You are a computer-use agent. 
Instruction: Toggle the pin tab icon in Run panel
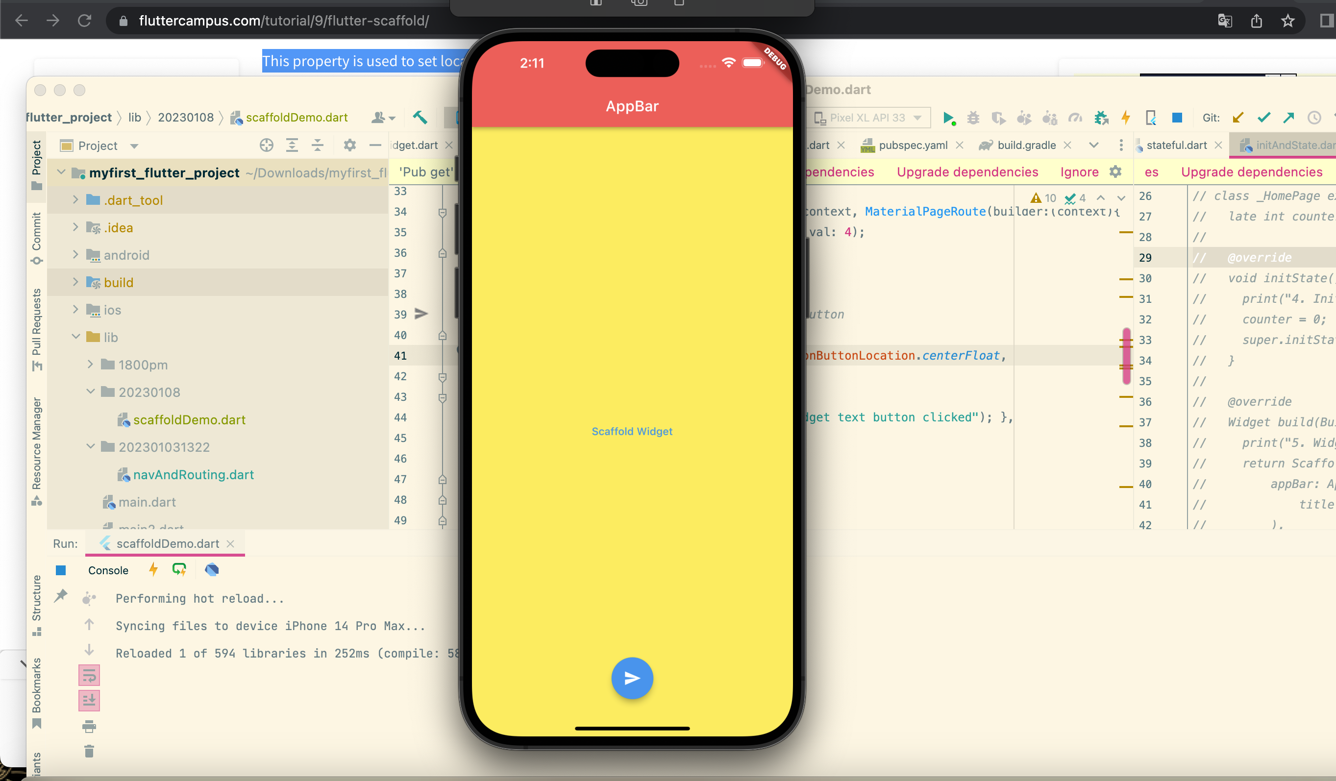click(x=61, y=596)
